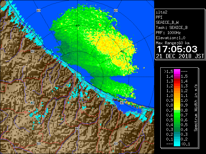Click the 40 range label due north

(x=77, y=25)
